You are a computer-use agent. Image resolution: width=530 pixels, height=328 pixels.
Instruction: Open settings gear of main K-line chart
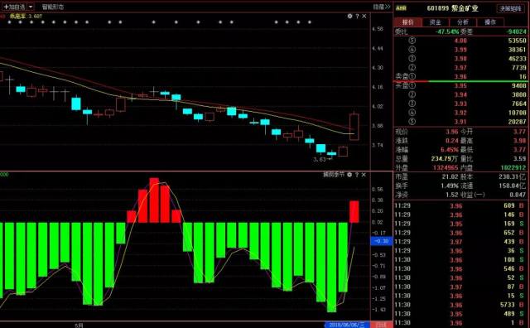349,16
